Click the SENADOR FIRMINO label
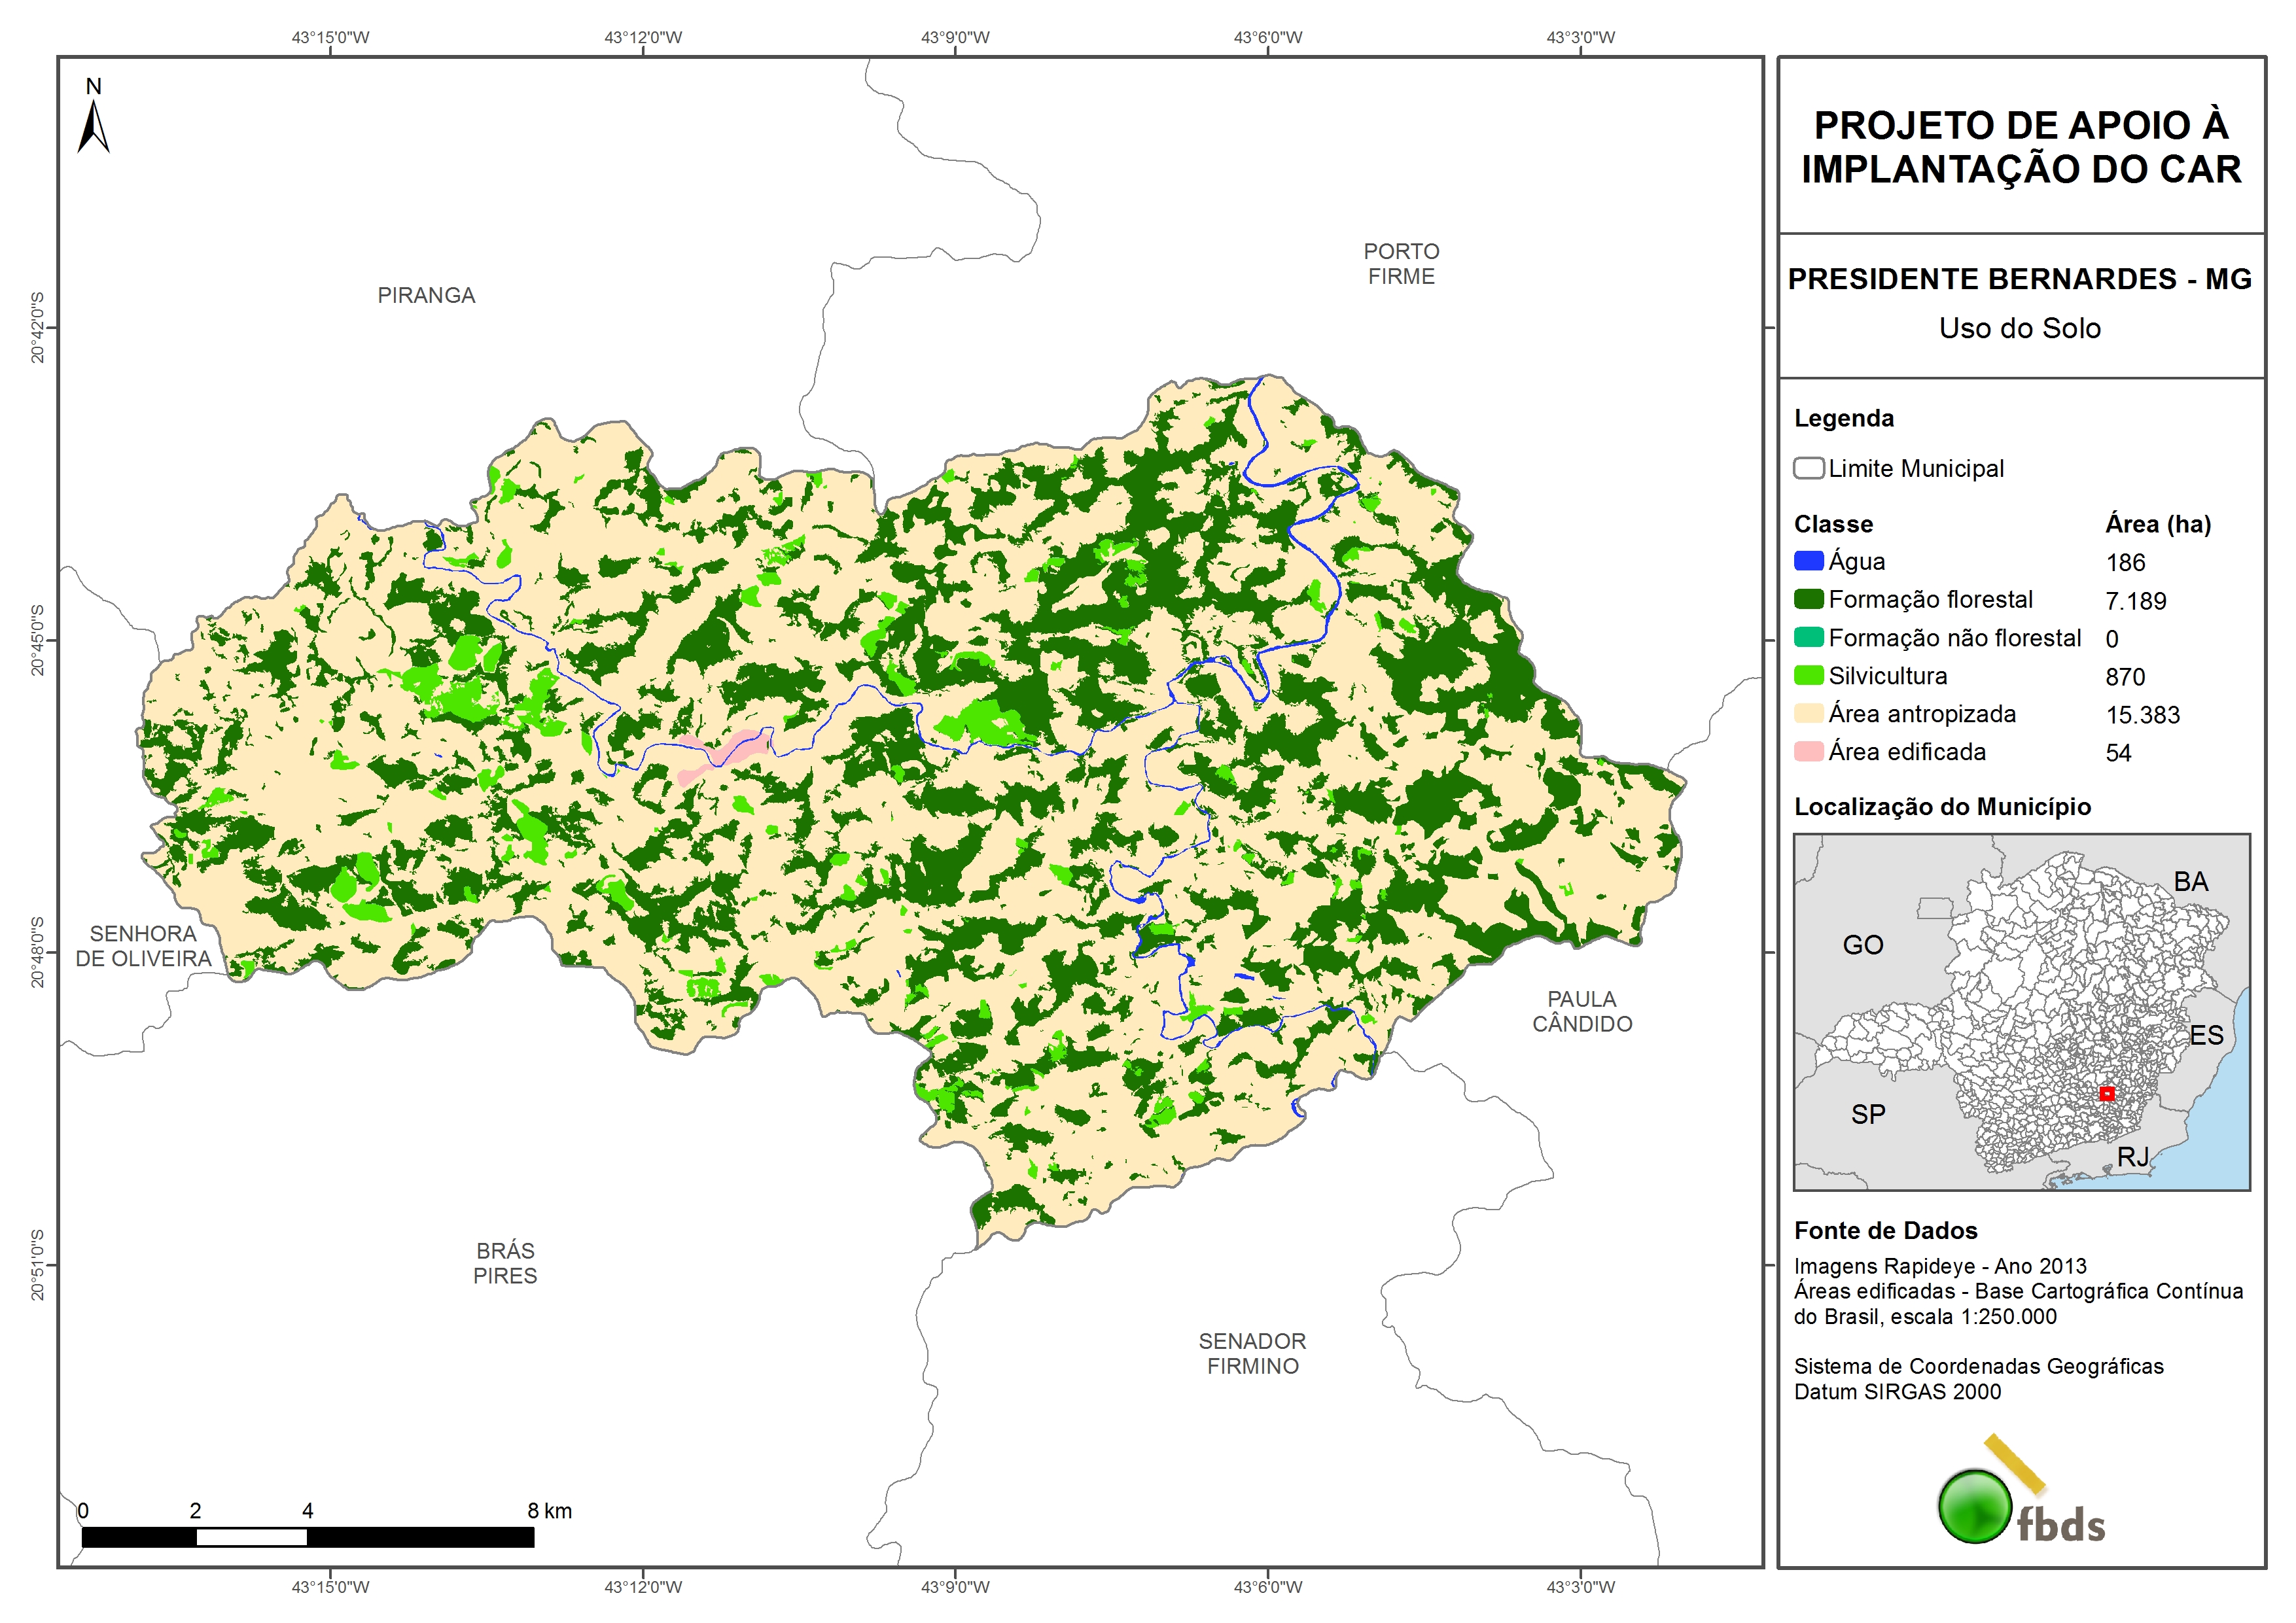This screenshot has height=1623, width=2296. pyautogui.click(x=1252, y=1353)
